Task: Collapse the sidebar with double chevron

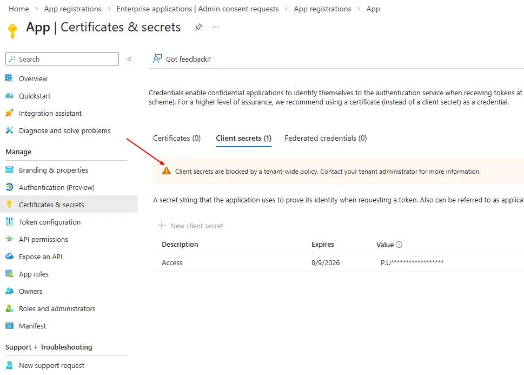Action: tap(129, 59)
